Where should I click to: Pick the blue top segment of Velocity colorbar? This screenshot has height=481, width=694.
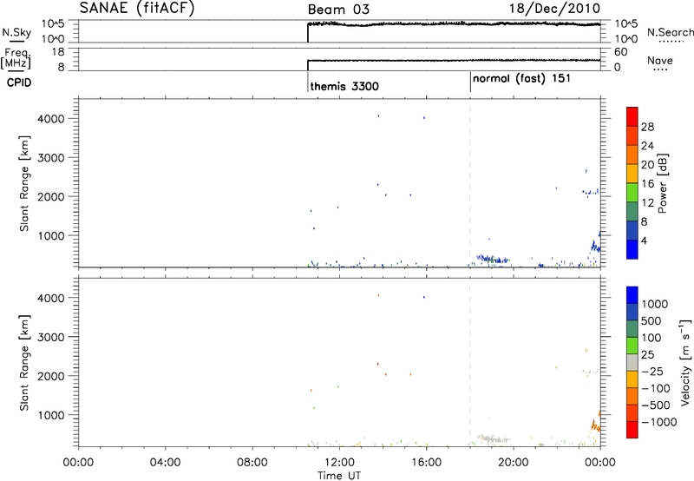(x=632, y=295)
